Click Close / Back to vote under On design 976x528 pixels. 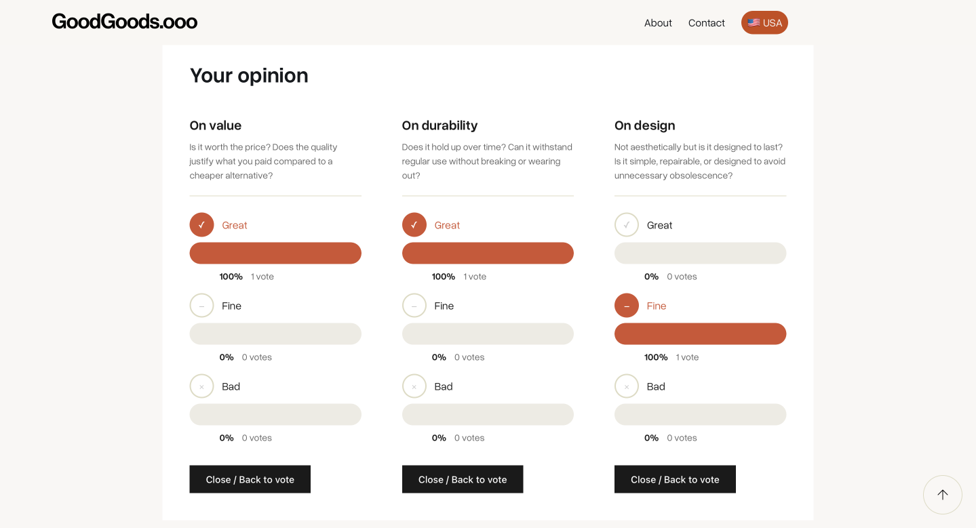click(675, 479)
